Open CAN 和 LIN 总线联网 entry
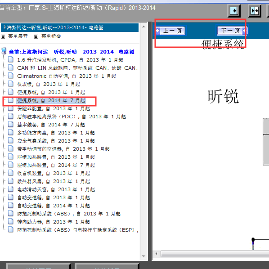Image resolution: width=269 pixels, height=269 pixels. pos(77,68)
